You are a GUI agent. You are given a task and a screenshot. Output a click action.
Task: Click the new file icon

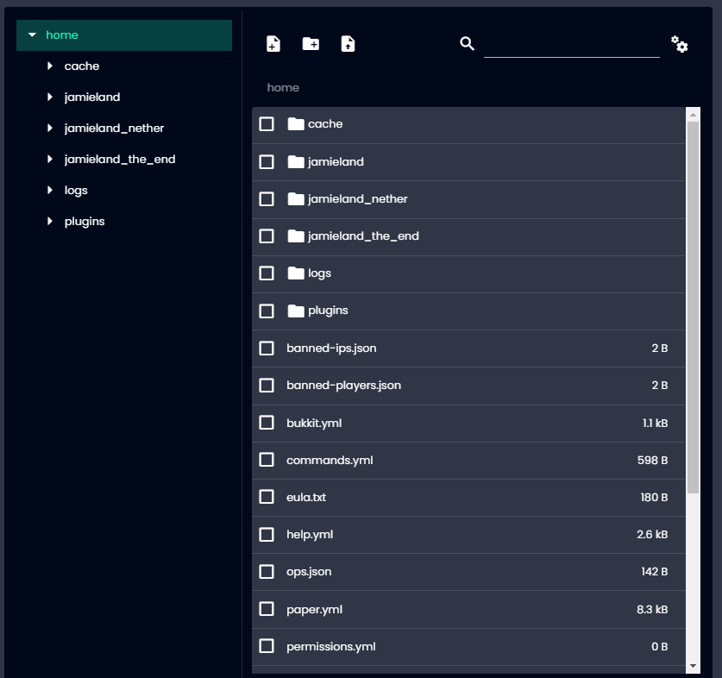pyautogui.click(x=273, y=44)
